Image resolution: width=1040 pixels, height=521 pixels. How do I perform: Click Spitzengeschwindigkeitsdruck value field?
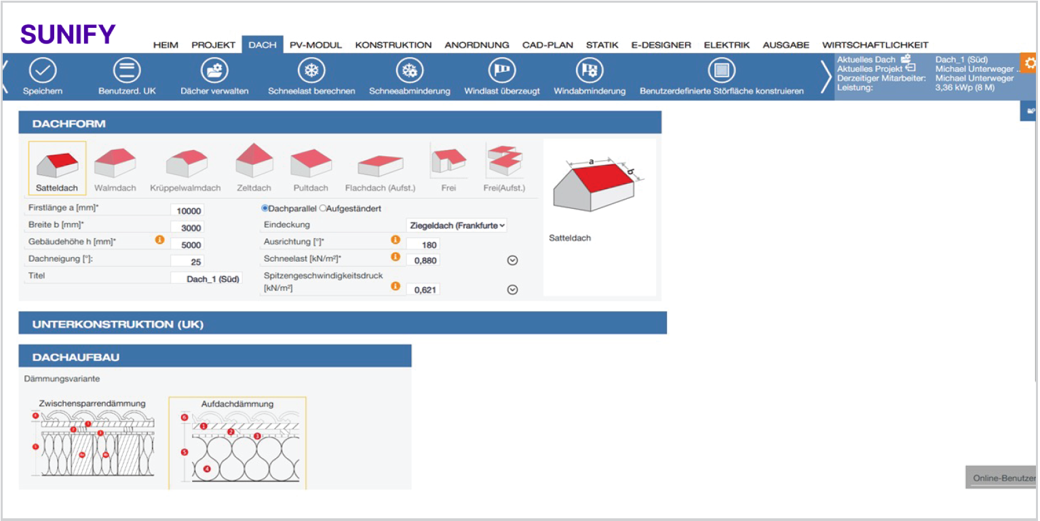(423, 290)
